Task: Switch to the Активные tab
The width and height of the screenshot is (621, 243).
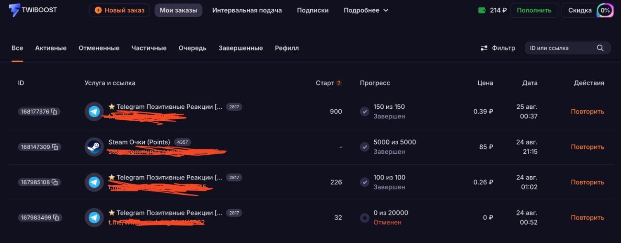Action: tap(51, 48)
